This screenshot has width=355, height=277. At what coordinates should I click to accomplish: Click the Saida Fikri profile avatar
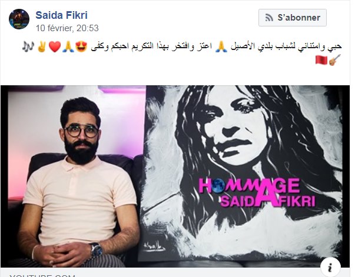[x=19, y=19]
